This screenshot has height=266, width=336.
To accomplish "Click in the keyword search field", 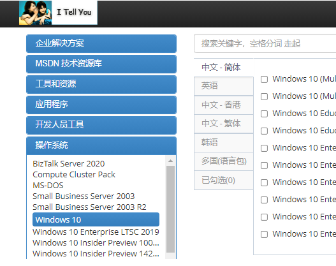I will point(265,43).
